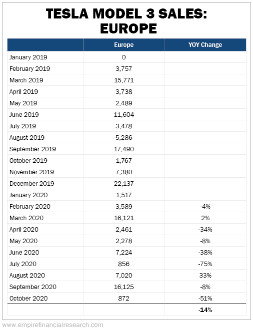Image resolution: width=253 pixels, height=329 pixels.
Task: Click the October 2020 value 872
Action: tap(124, 299)
